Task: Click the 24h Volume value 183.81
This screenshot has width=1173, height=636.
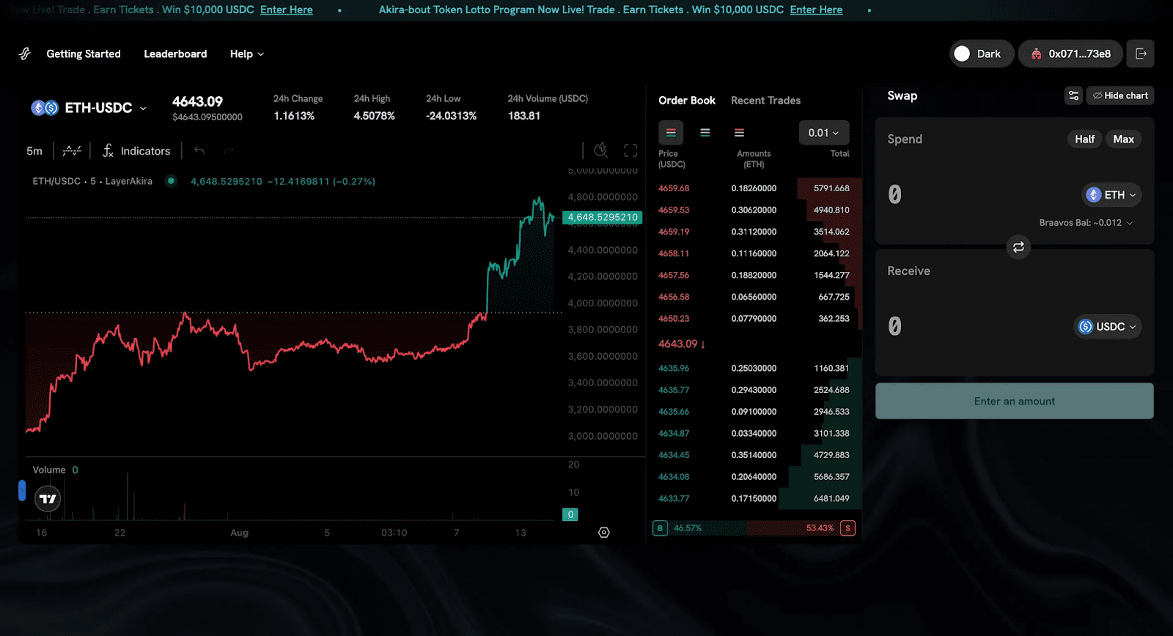Action: (x=524, y=116)
